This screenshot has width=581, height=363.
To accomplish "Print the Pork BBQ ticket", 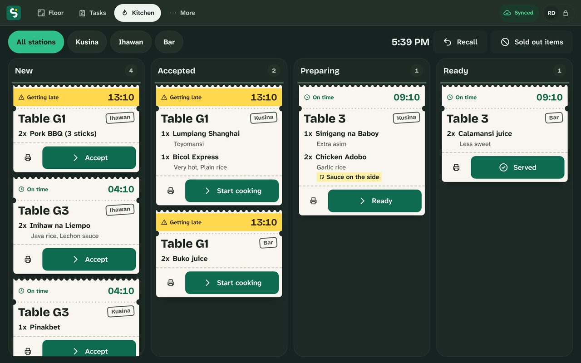I will (28, 158).
